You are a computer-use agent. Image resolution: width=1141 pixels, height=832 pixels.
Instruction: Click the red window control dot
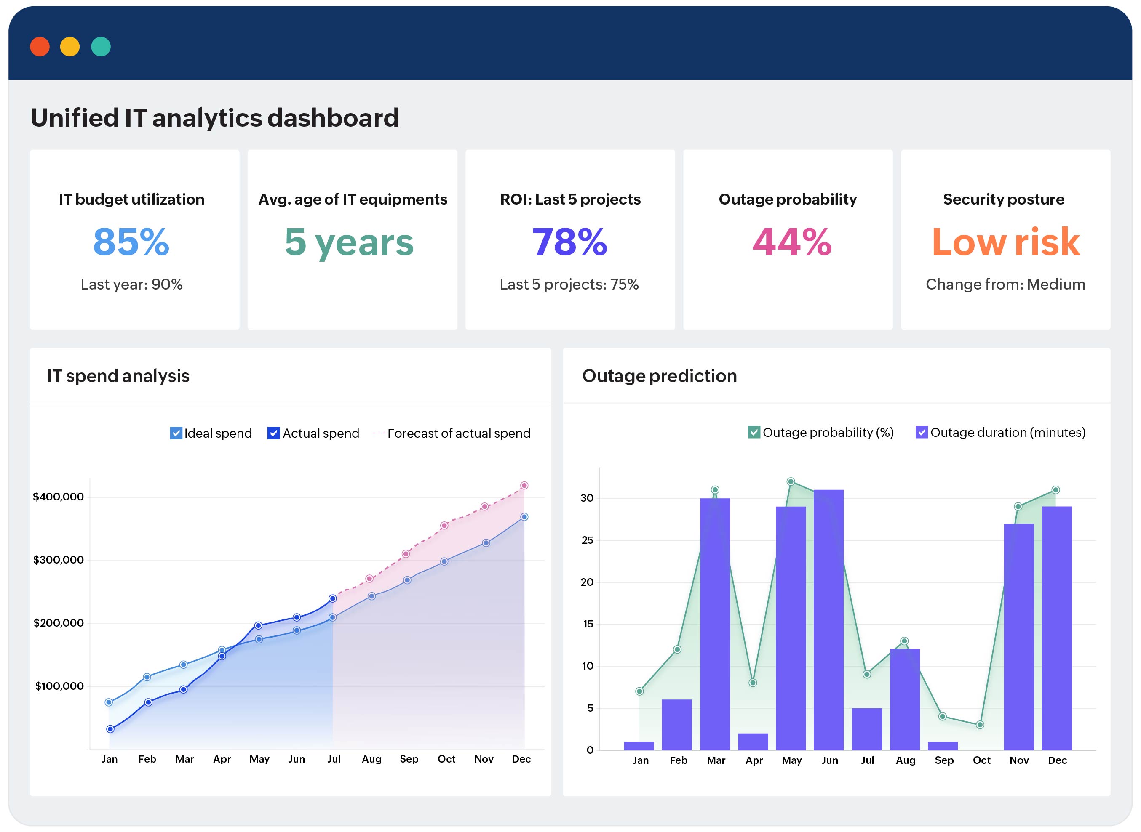point(40,47)
